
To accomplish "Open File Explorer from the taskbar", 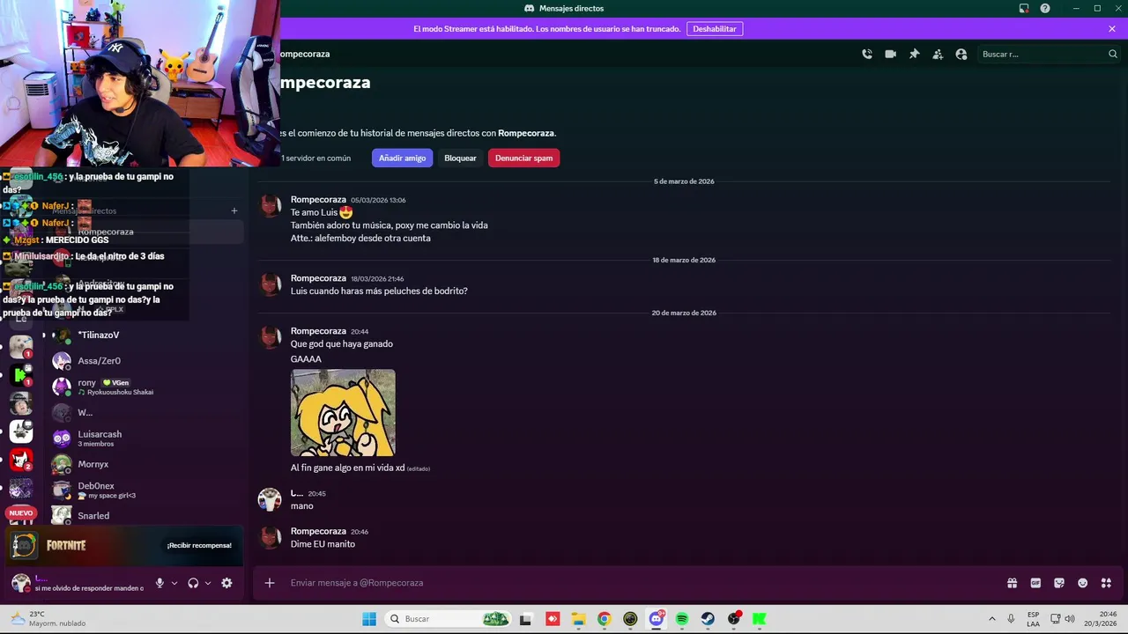I will 578,619.
